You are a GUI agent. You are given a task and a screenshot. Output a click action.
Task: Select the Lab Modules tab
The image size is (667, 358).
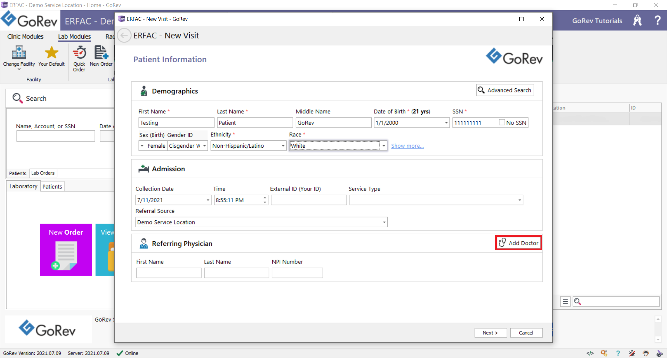coord(74,36)
